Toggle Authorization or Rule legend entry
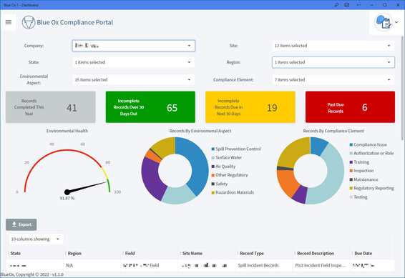 pyautogui.click(x=371, y=153)
